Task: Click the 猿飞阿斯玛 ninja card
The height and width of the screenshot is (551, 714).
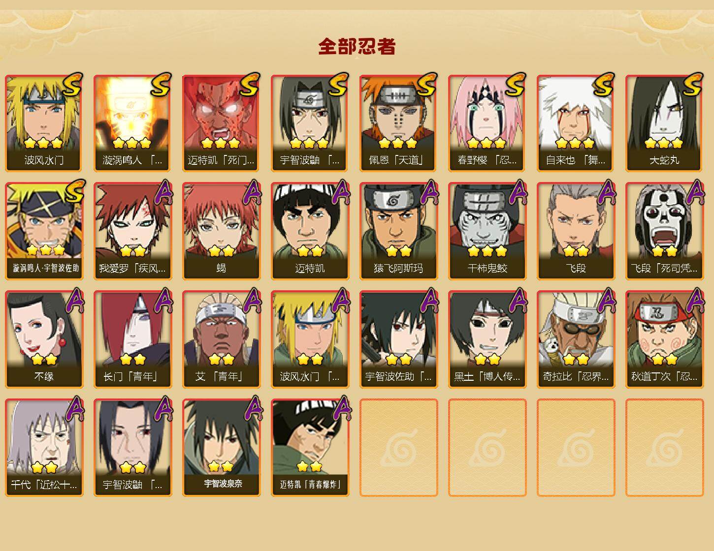Action: [x=398, y=231]
